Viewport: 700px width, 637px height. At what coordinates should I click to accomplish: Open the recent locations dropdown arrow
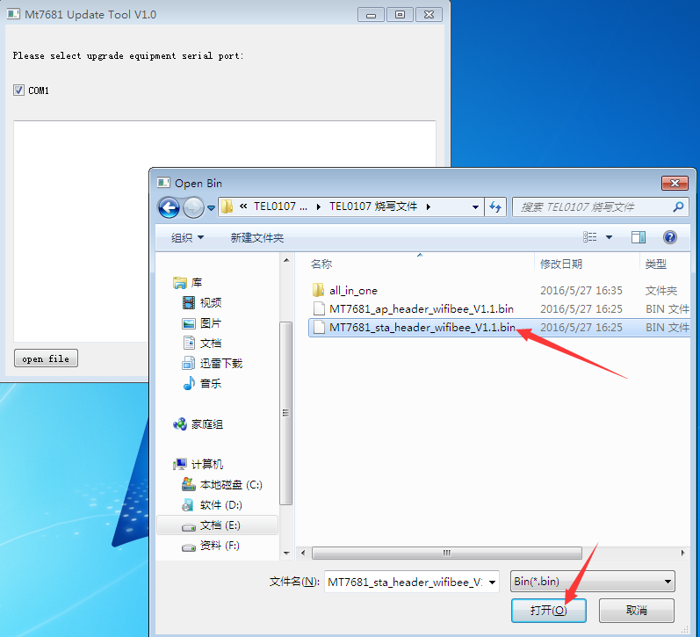click(x=211, y=207)
